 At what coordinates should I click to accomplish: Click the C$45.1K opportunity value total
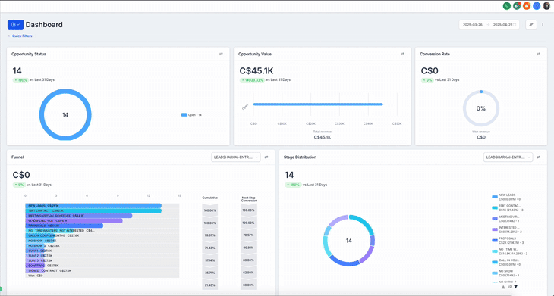tap(257, 71)
